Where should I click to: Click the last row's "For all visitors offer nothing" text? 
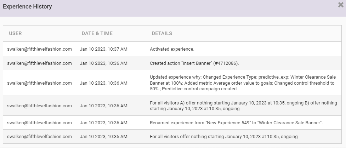(x=223, y=136)
